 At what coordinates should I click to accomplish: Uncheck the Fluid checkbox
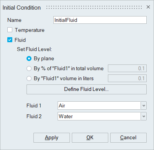click(10, 40)
